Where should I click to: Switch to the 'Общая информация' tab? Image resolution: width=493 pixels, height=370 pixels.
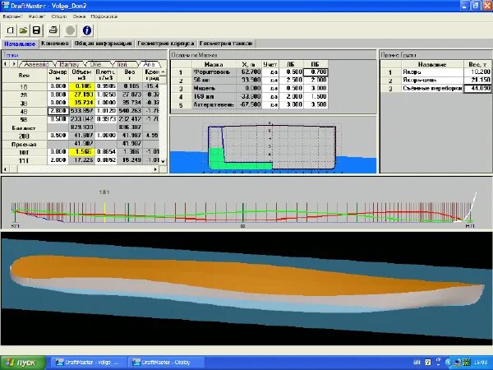coord(104,44)
